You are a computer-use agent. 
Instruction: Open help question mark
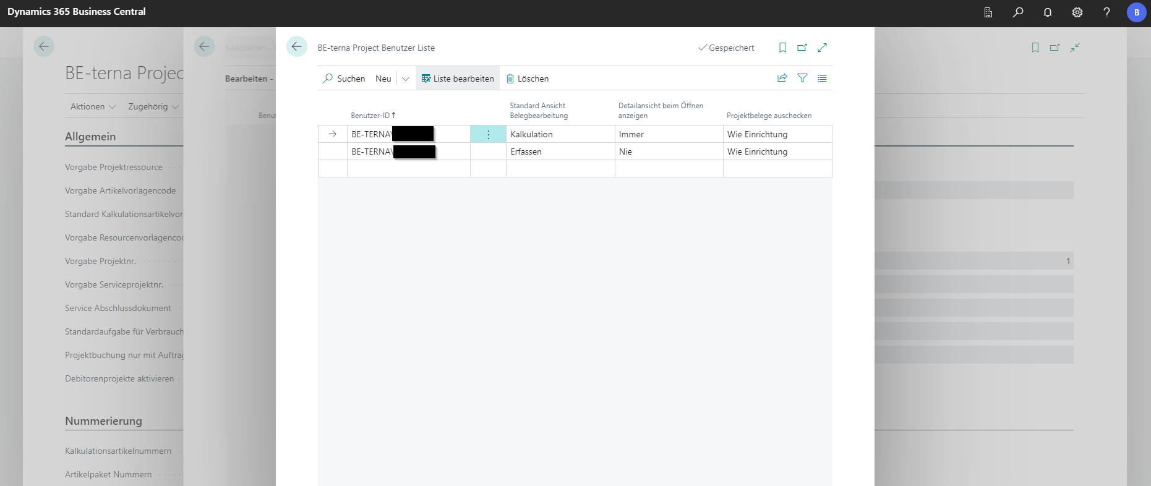[1106, 12]
